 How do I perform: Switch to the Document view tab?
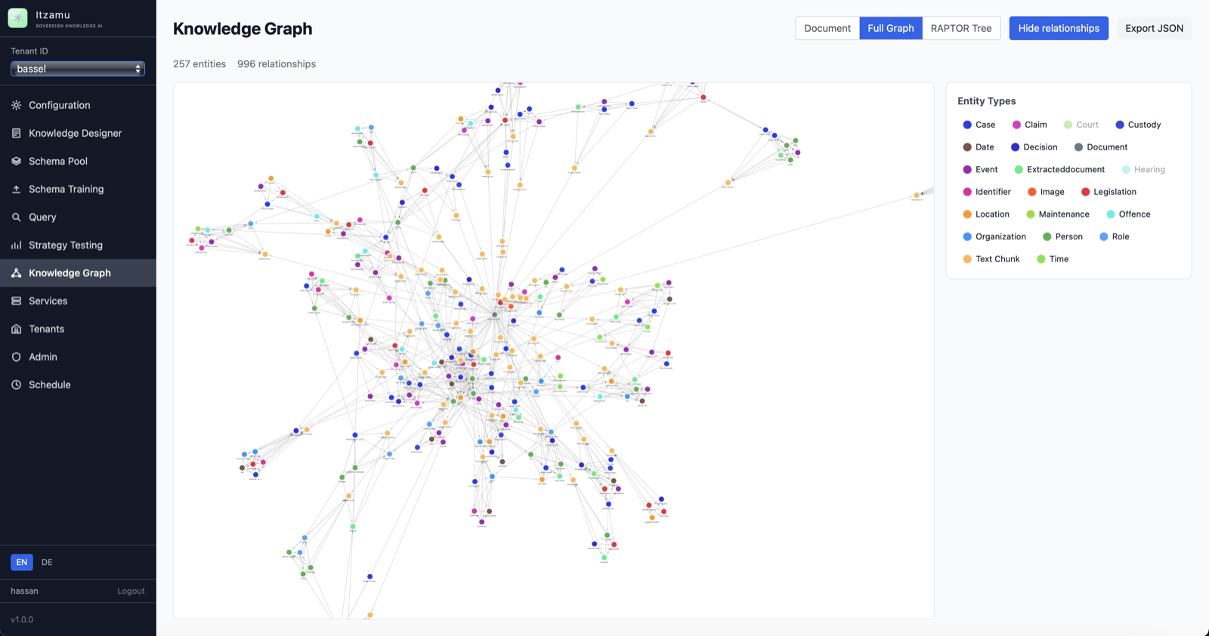point(827,28)
